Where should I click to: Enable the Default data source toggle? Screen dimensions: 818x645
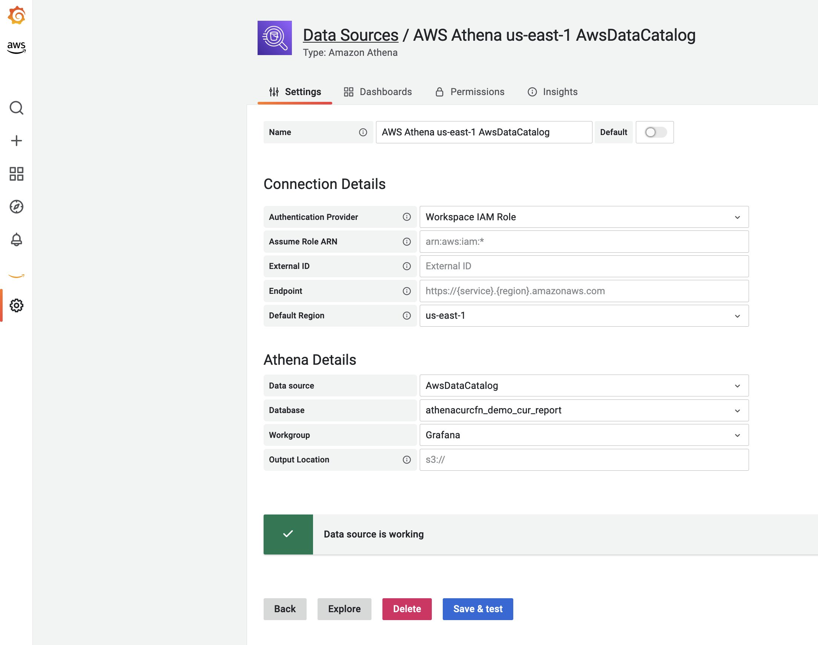(x=655, y=132)
